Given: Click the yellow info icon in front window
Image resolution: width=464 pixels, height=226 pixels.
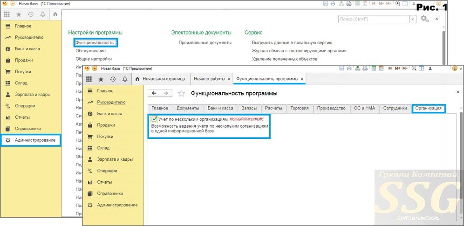Looking at the screenshot, I should click(455, 68).
